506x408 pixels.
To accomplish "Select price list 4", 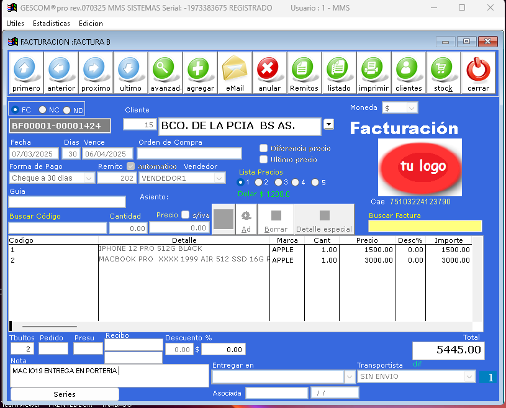I will coord(296,183).
